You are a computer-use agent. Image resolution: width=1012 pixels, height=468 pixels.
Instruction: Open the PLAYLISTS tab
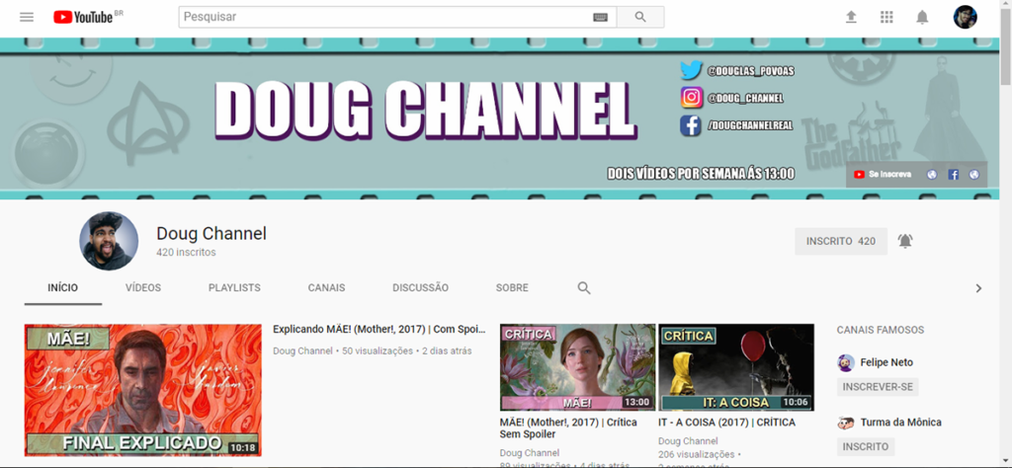[234, 288]
